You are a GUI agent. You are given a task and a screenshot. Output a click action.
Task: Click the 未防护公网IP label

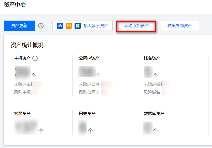(x=90, y=84)
